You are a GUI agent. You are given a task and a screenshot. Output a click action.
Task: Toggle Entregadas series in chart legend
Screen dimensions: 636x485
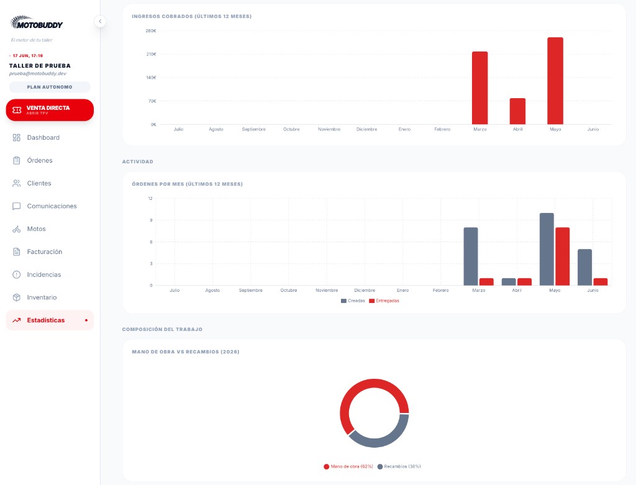(x=384, y=301)
